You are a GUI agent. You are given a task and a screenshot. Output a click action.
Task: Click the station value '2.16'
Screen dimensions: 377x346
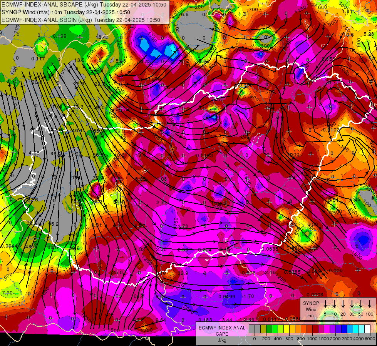pos(270,272)
